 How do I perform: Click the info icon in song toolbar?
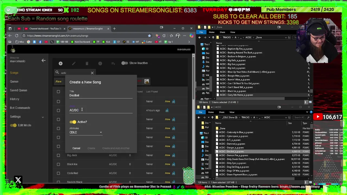coord(100,63)
